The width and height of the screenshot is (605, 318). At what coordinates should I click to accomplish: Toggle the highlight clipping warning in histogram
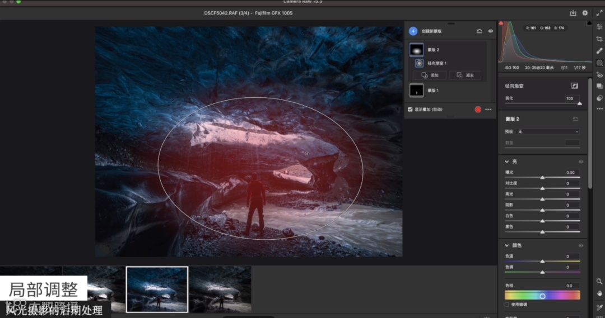(x=589, y=23)
